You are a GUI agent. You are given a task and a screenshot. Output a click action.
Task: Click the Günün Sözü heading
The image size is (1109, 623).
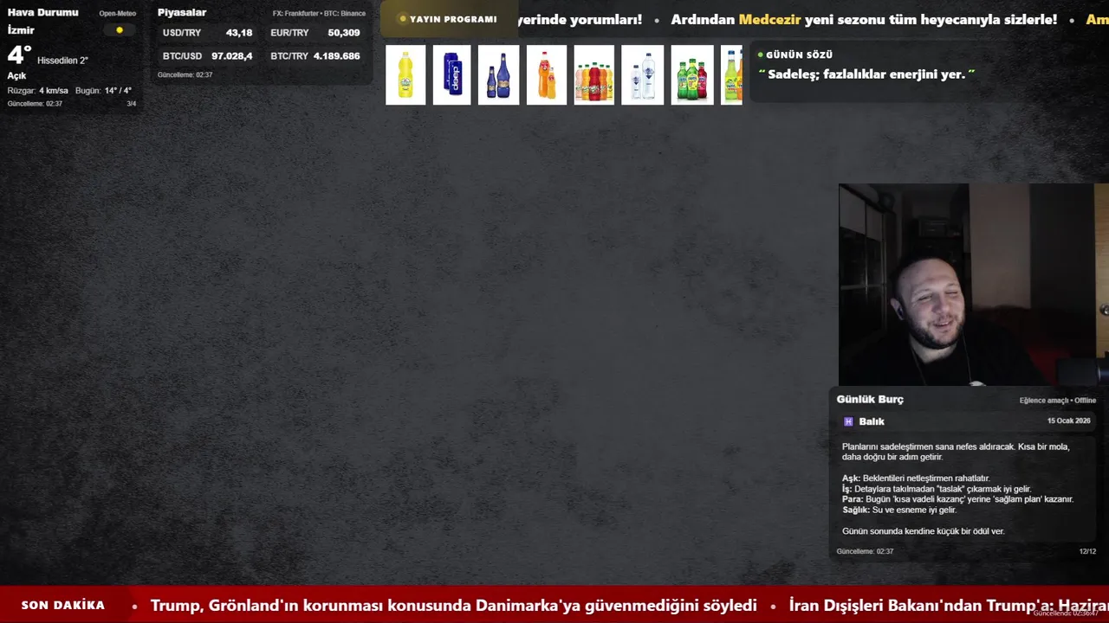799,55
